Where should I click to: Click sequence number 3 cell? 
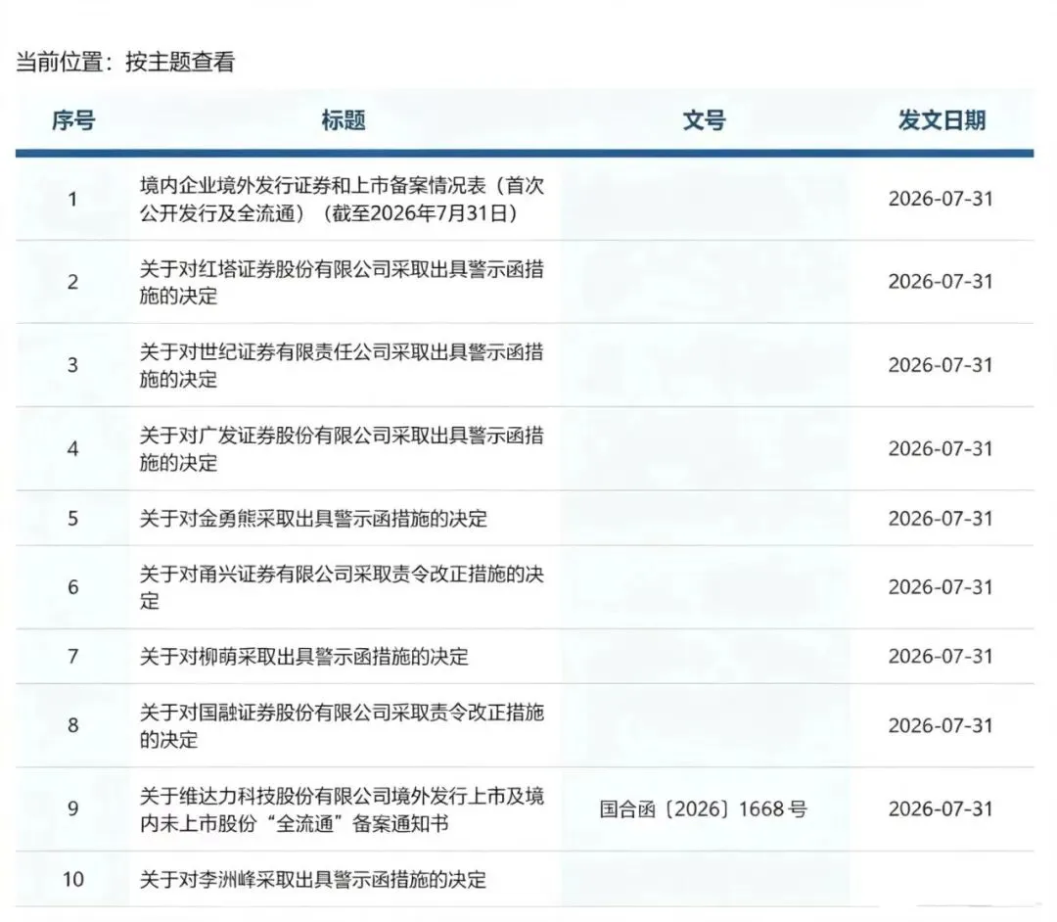pos(72,365)
